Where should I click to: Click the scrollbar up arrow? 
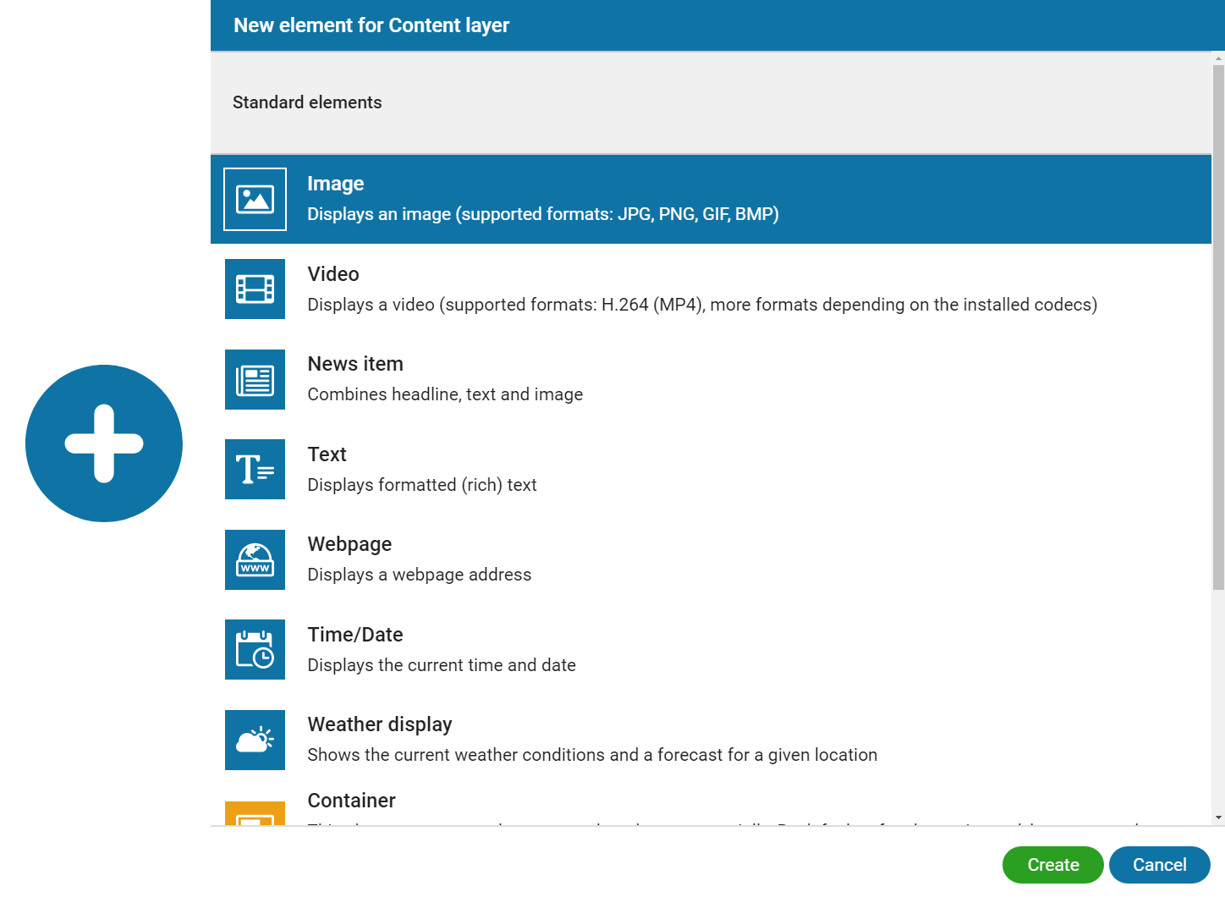coord(1218,58)
